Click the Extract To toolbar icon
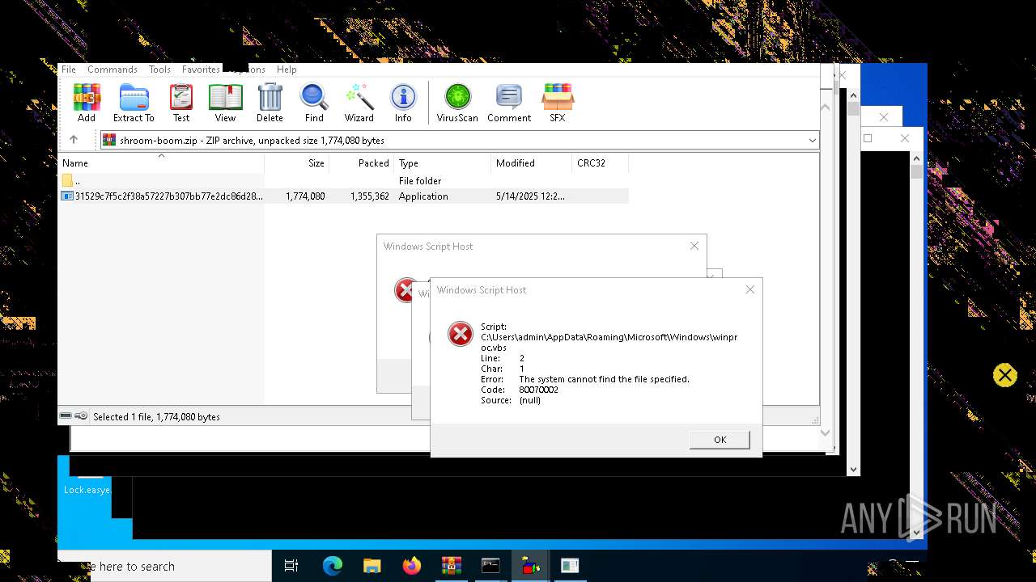The height and width of the screenshot is (582, 1036). 134,103
